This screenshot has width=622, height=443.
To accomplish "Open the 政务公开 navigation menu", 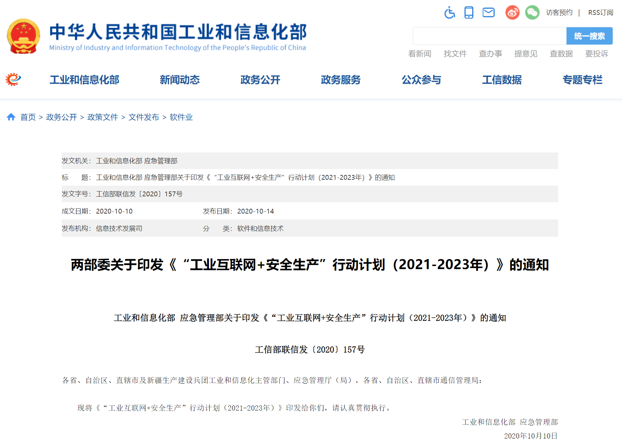I will (260, 80).
